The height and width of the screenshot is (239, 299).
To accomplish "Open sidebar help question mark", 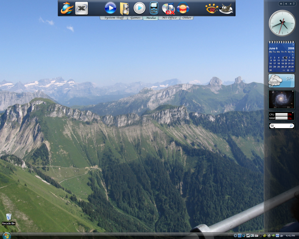I will click(x=294, y=4).
